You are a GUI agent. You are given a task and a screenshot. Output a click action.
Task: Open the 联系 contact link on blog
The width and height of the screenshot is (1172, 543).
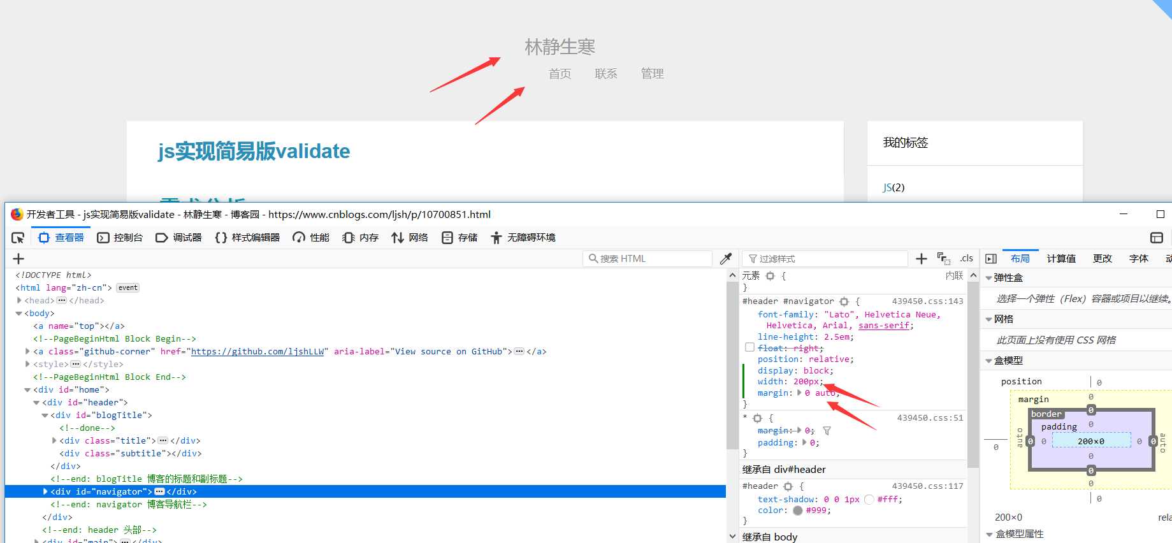[606, 74]
